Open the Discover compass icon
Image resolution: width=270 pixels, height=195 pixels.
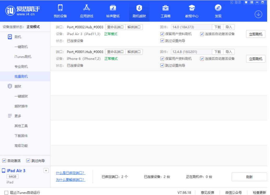point(218,8)
